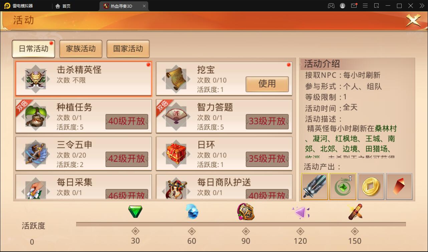Screen dimensions: 428x252
Task: Select the scroll reward at 150 activity
Action: pyautogui.click(x=355, y=212)
